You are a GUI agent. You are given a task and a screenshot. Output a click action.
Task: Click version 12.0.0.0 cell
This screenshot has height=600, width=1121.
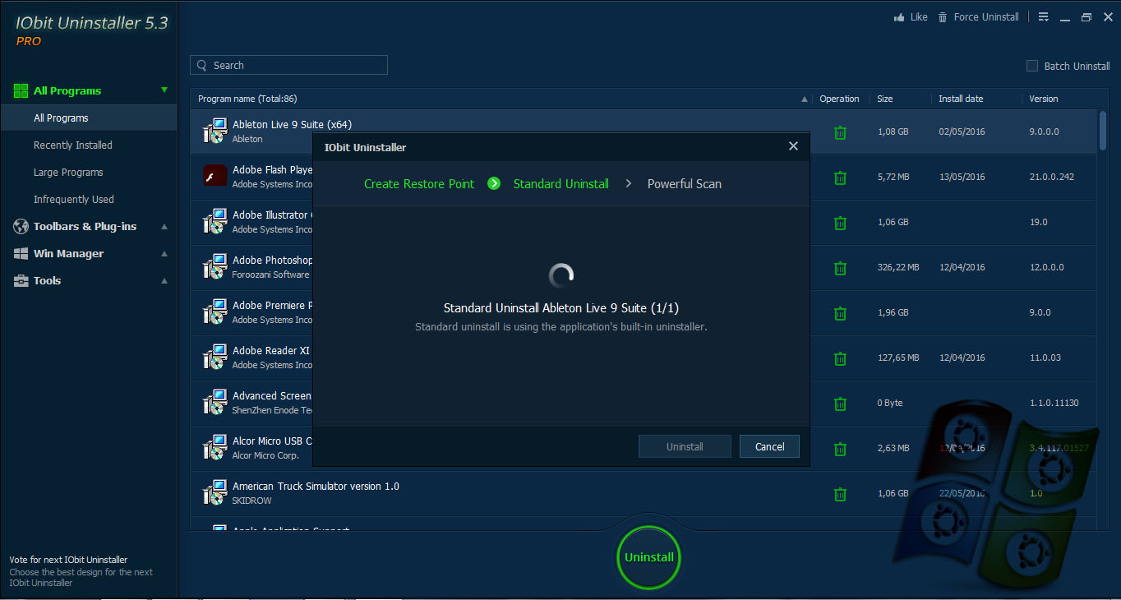(1046, 267)
